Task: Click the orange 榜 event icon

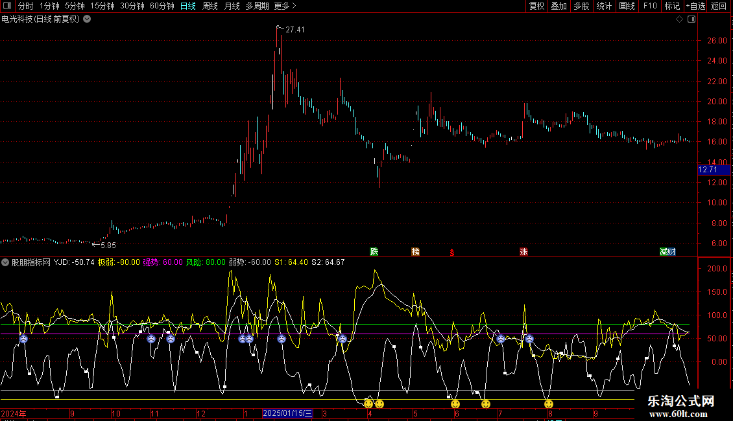Action: pyautogui.click(x=416, y=251)
